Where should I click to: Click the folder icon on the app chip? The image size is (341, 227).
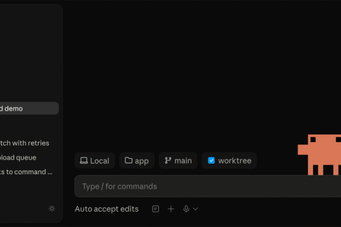[x=128, y=160]
